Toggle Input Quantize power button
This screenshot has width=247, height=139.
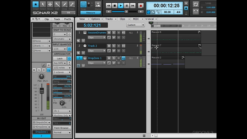[69, 49]
